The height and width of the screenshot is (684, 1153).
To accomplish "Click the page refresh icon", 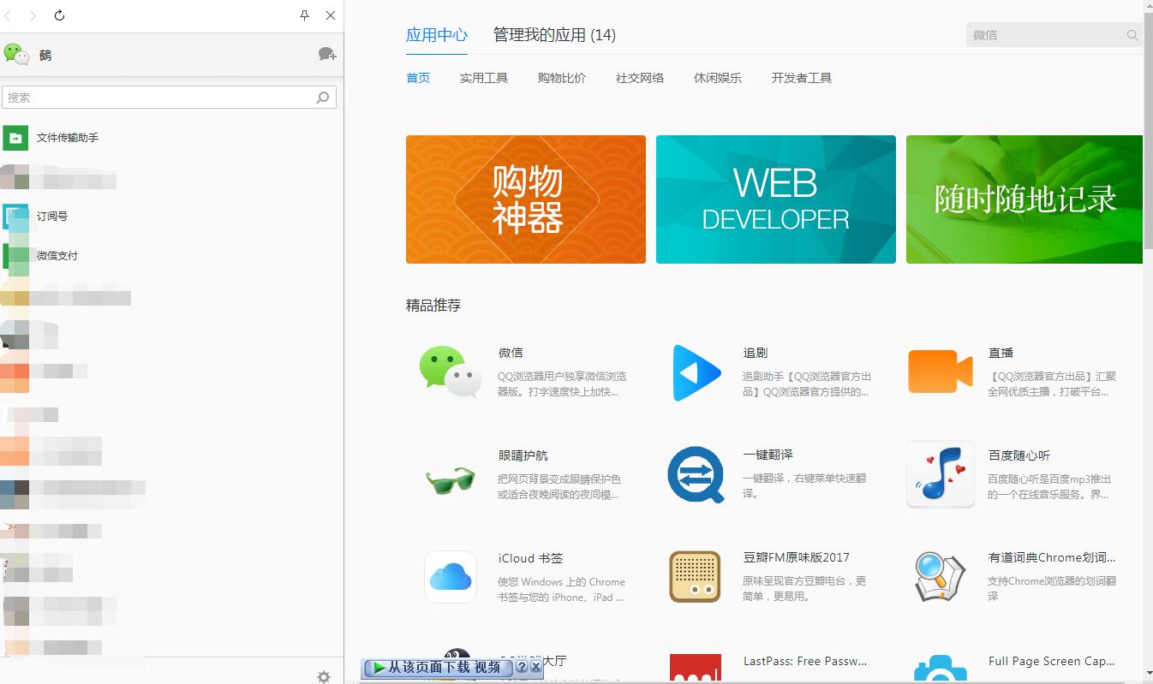I will [58, 15].
